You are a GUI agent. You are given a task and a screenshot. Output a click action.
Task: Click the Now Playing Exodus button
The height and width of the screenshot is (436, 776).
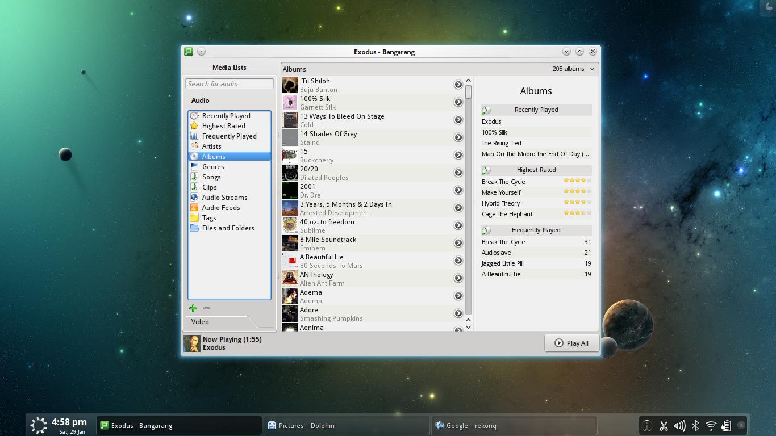[x=223, y=343]
